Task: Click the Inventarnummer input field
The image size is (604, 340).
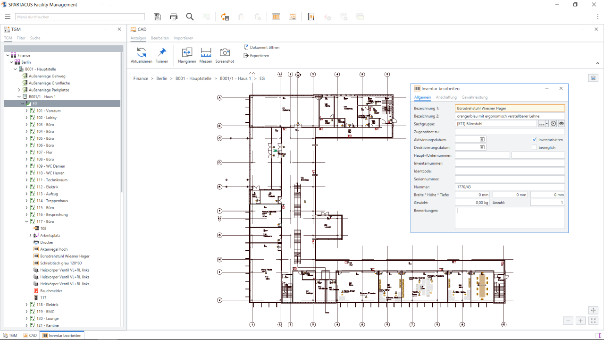Action: [x=510, y=163]
